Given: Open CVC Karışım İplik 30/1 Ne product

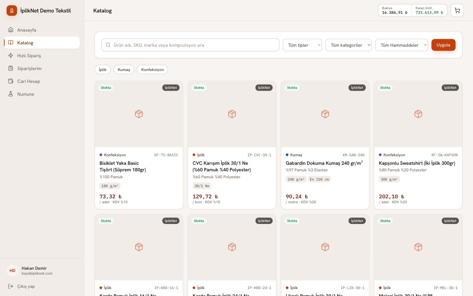Looking at the screenshot, I should click(222, 166).
